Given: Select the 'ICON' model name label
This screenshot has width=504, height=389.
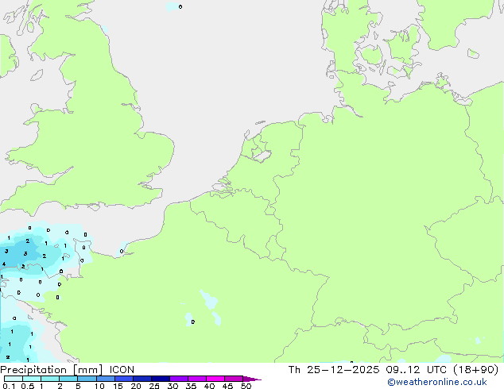Looking at the screenshot, I should 122,369.
